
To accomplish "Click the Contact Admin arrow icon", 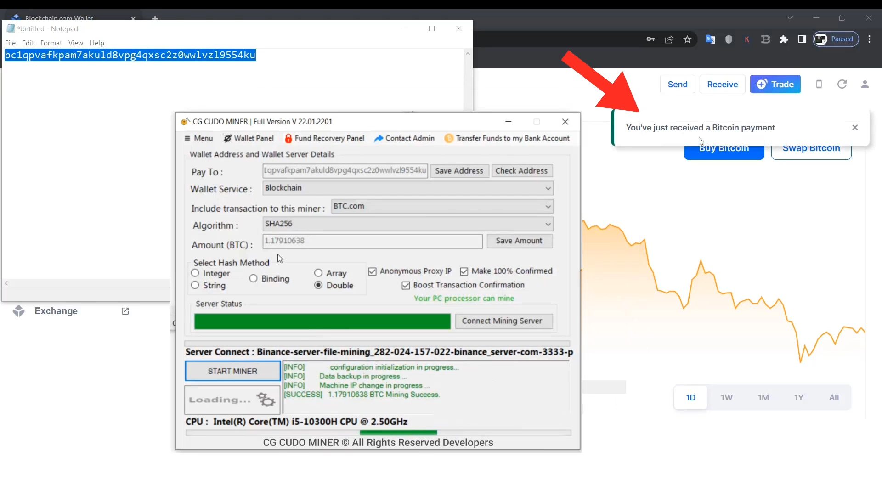I will (x=379, y=138).
